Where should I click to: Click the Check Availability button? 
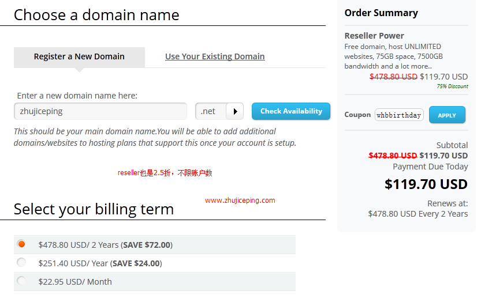pos(291,111)
